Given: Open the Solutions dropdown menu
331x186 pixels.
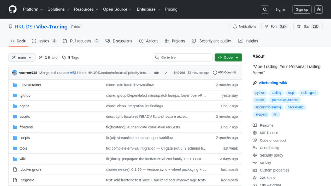Looking at the screenshot, I should pyautogui.click(x=58, y=9).
